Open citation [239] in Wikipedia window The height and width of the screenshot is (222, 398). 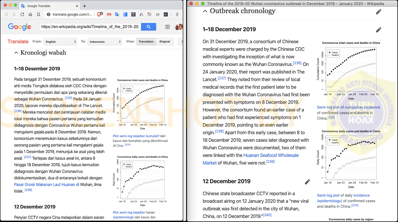(270, 162)
